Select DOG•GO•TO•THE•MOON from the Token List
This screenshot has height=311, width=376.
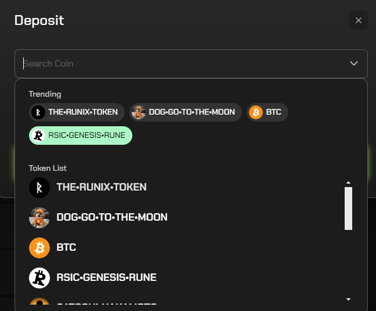pos(112,218)
